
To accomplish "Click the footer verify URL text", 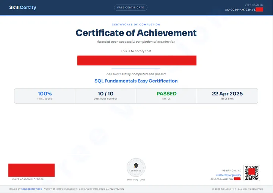I will pos(90,189).
